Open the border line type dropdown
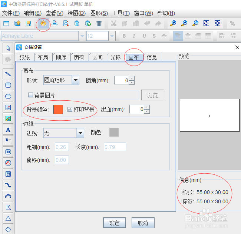This screenshot has height=234, width=241. click(x=80, y=133)
